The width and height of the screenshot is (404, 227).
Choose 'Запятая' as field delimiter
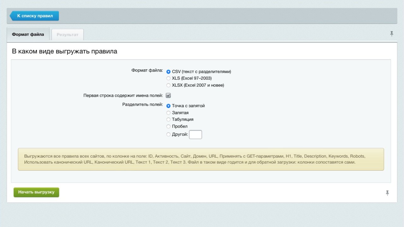pos(168,113)
